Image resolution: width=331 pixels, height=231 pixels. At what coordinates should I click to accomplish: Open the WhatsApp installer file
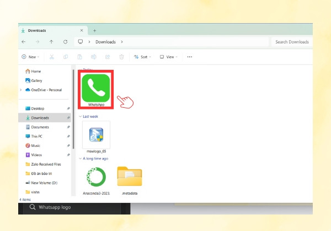point(96,90)
